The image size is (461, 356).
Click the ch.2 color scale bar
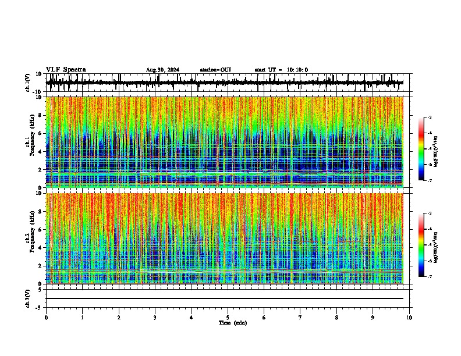pyautogui.click(x=421, y=245)
